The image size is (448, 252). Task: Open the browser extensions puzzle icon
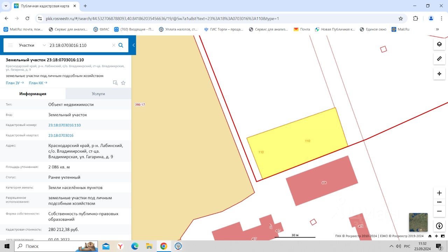point(415,19)
